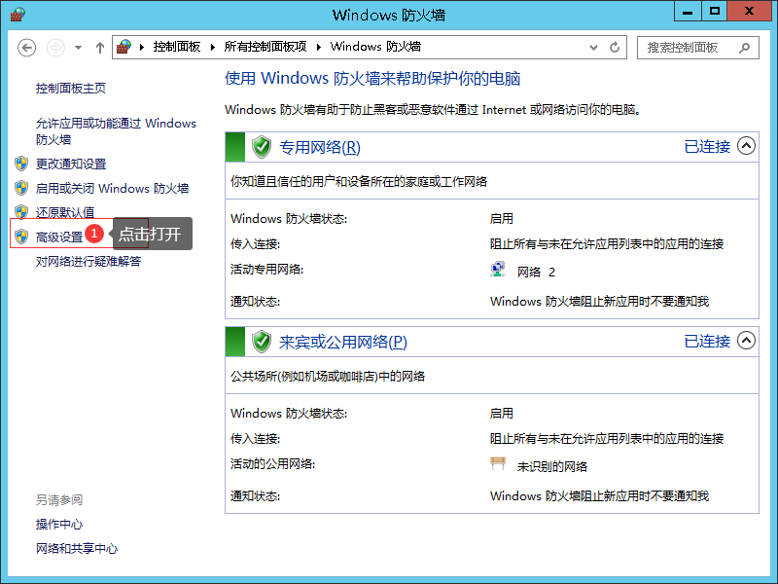Collapse the 来宾或公用网络 section chevron
This screenshot has height=584, width=778.
click(x=746, y=341)
